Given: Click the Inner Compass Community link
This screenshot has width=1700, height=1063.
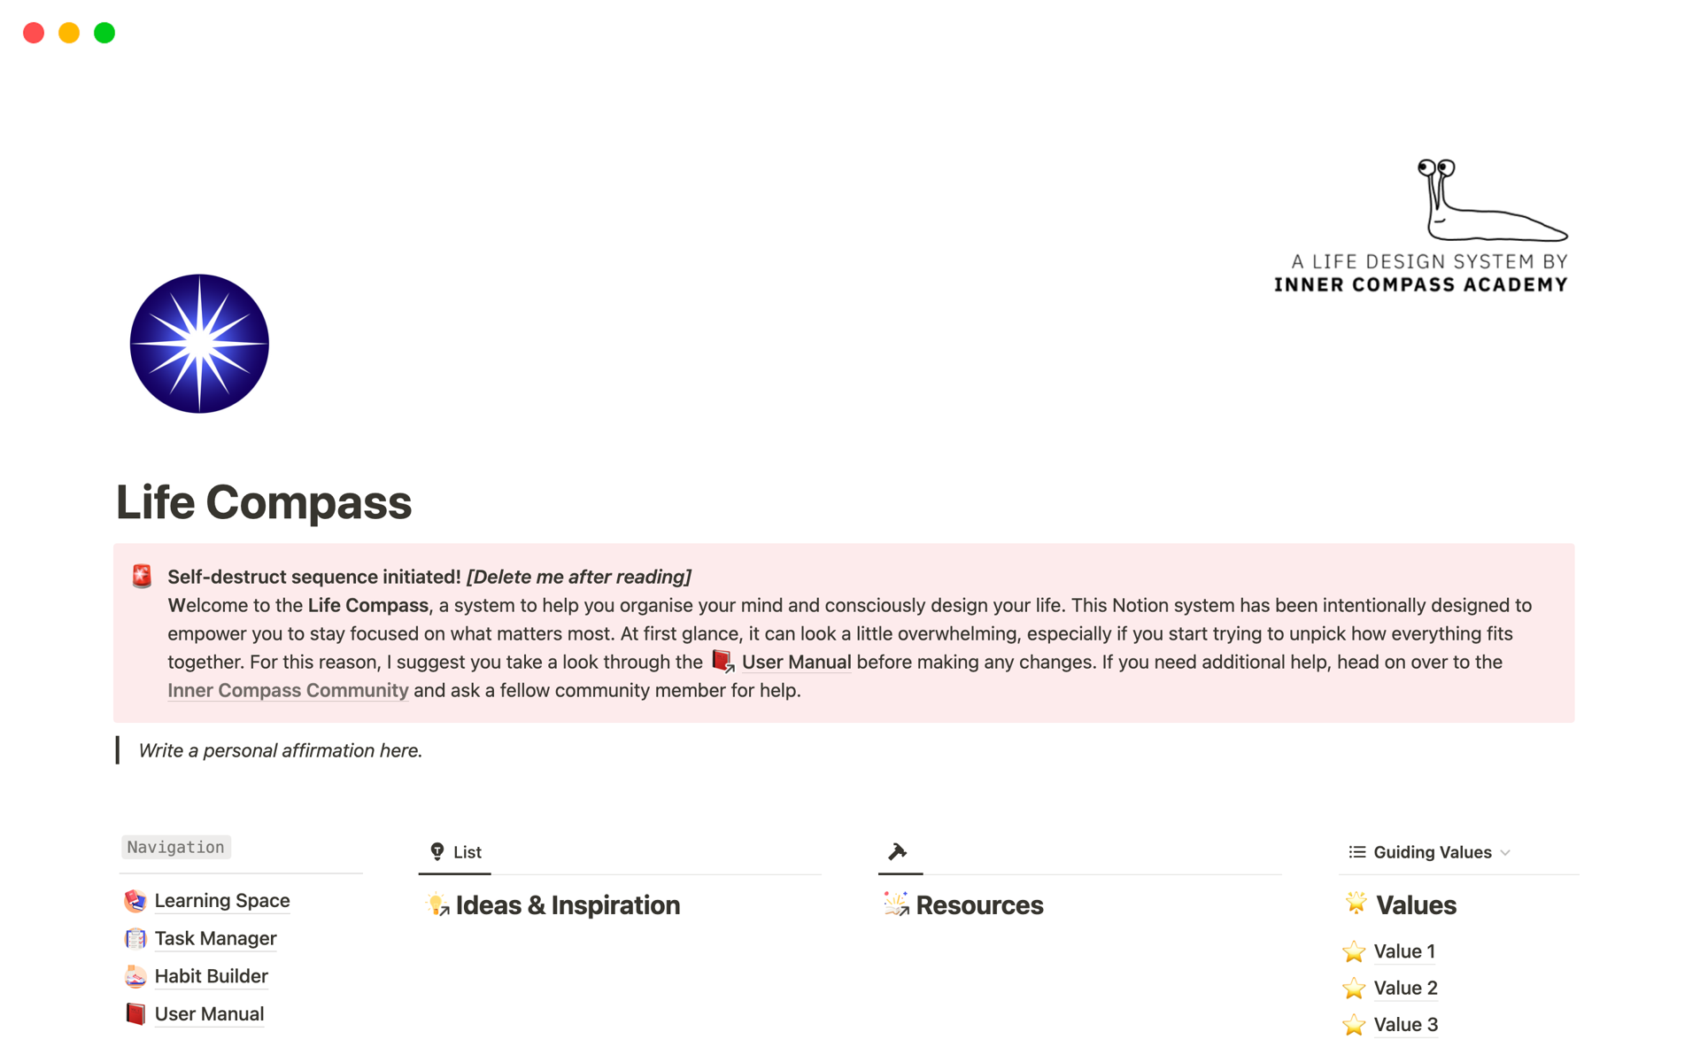Looking at the screenshot, I should (x=288, y=689).
